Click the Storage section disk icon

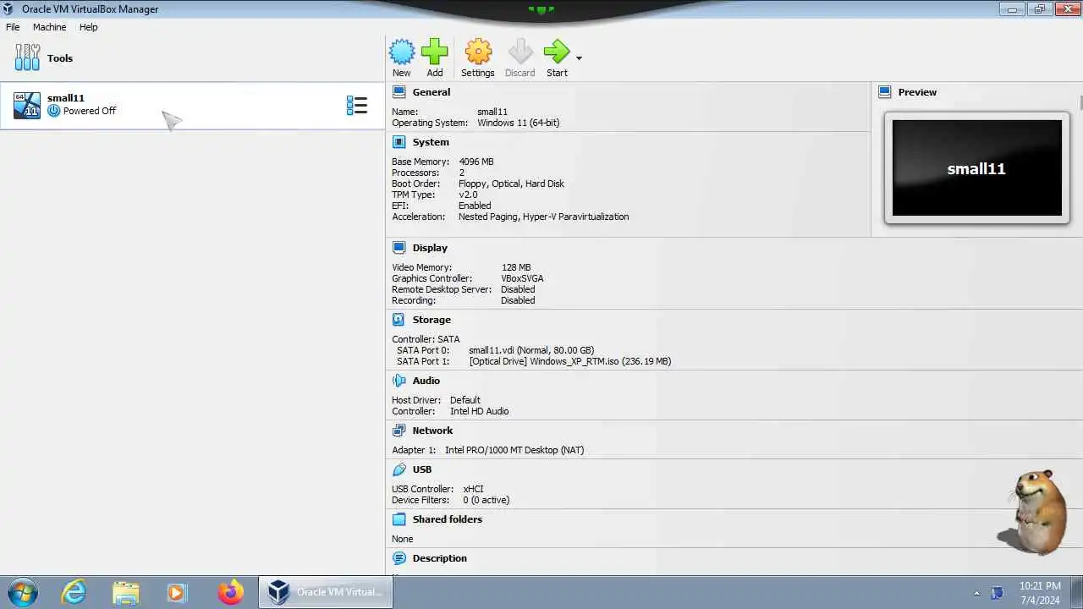pos(399,320)
